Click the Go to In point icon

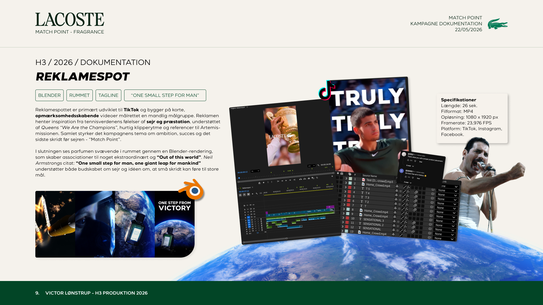[278, 181]
